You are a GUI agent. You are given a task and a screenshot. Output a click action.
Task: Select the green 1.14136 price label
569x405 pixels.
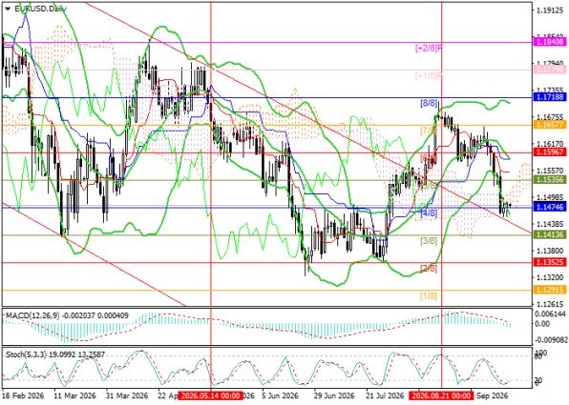[551, 234]
